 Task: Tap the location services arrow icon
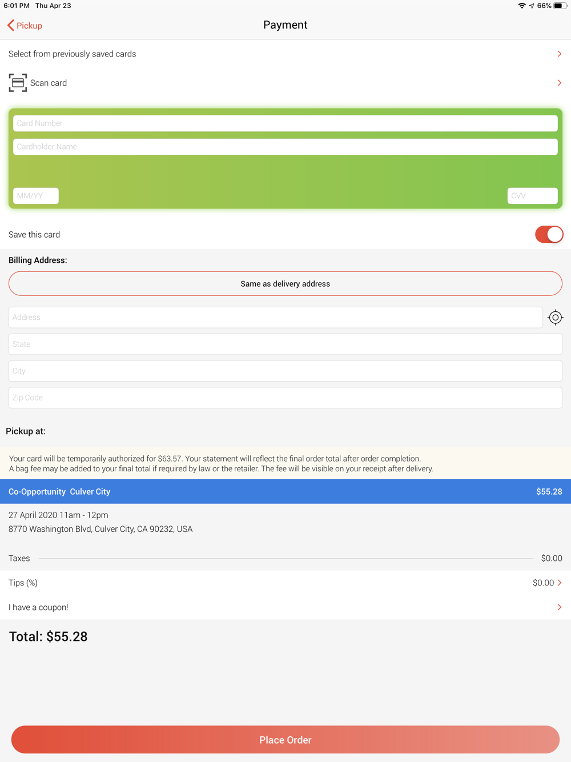tap(532, 6)
